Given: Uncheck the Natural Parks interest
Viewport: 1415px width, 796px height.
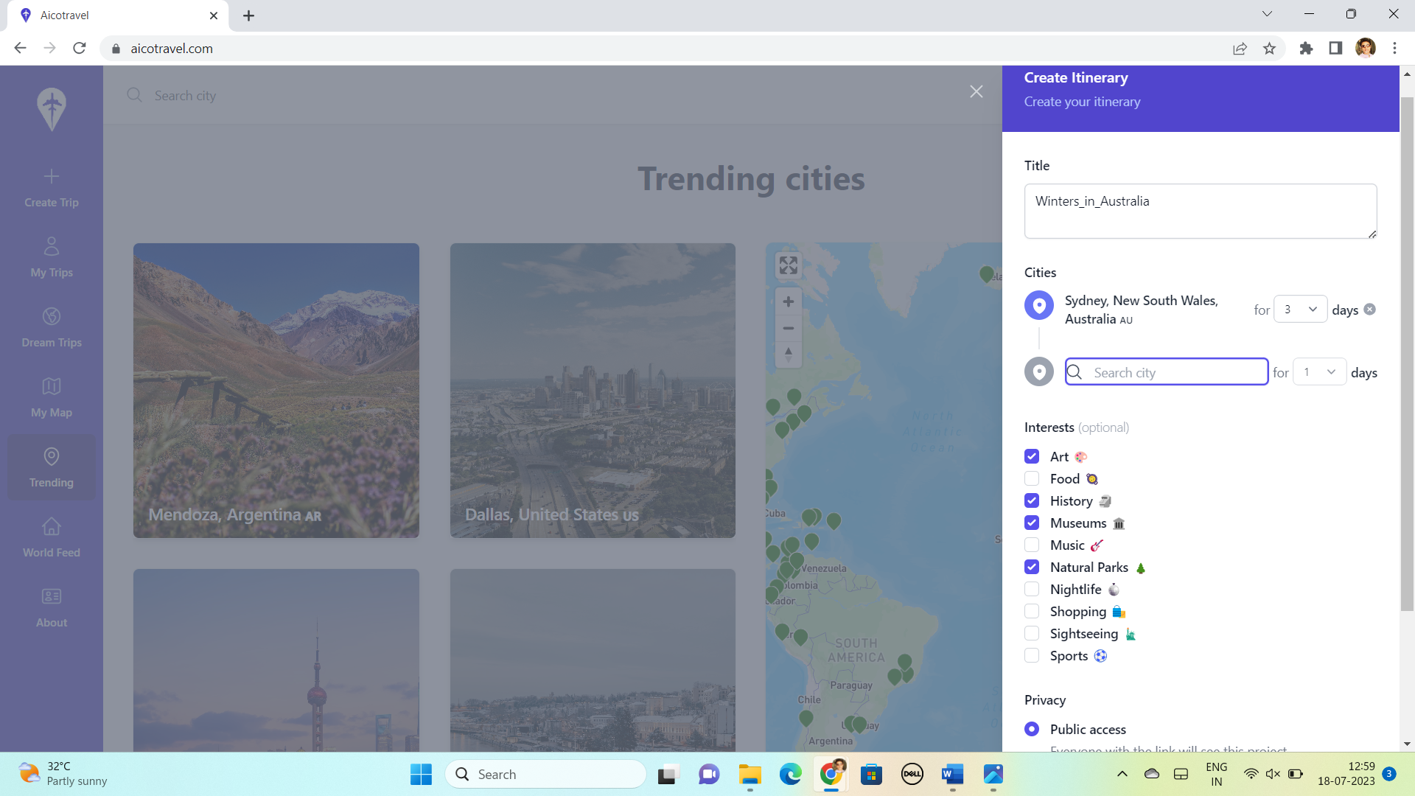Looking at the screenshot, I should click(x=1032, y=568).
